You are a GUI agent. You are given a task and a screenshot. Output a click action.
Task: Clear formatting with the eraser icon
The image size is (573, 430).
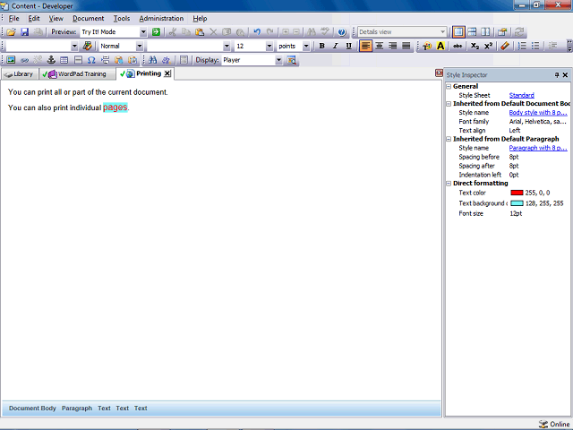pos(505,46)
